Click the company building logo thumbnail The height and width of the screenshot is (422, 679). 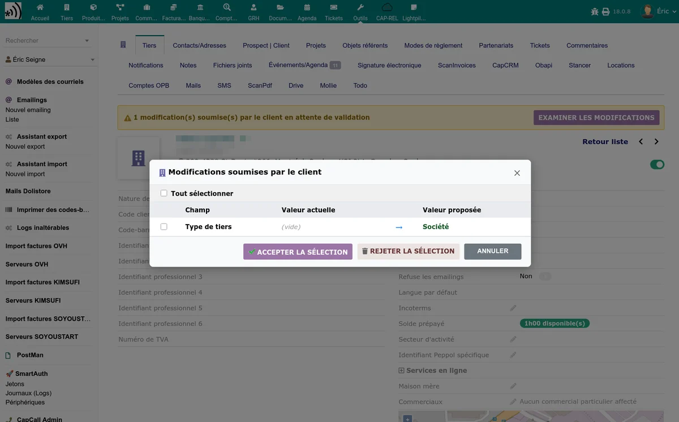(x=139, y=158)
